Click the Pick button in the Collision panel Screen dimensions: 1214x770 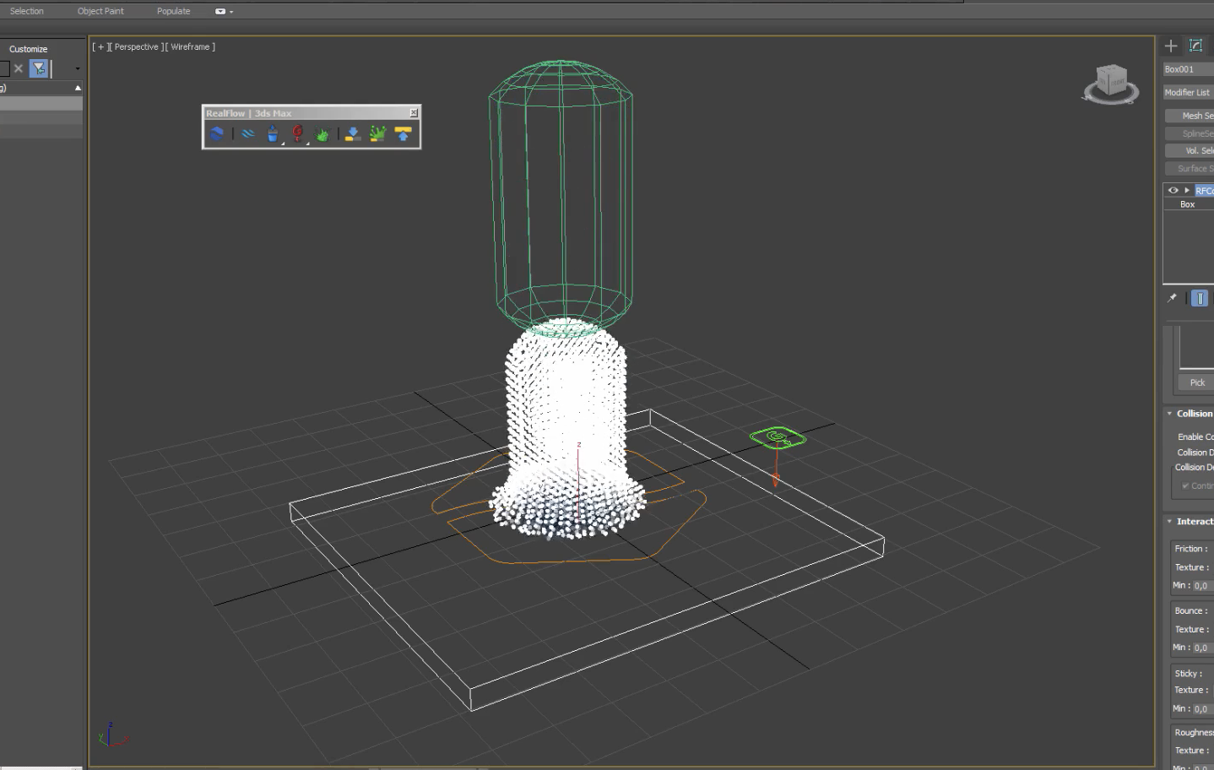coord(1196,382)
